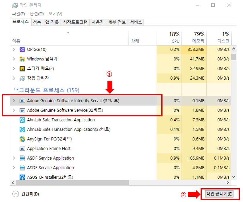The image size is (243, 202).
Task: Maximize the Task Manager window
Action: [x=213, y=5]
